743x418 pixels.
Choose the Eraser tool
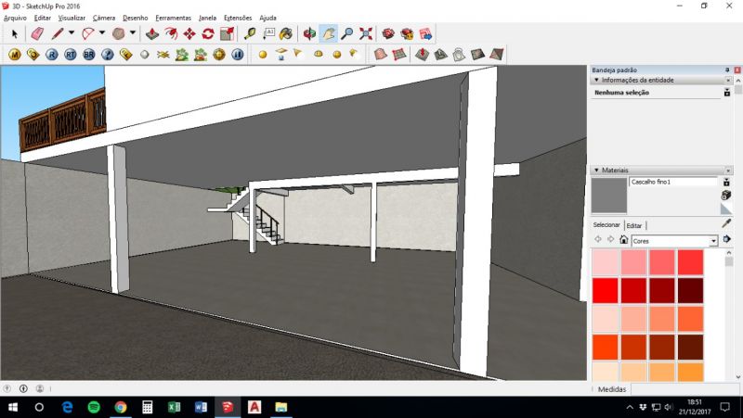[37, 33]
